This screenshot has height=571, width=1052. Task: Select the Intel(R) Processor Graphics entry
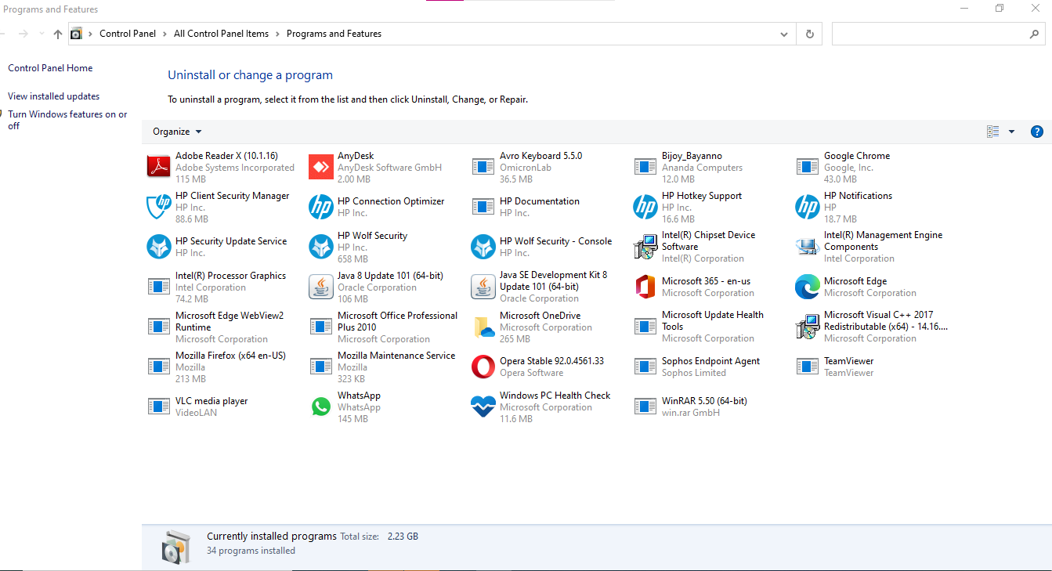coord(217,287)
